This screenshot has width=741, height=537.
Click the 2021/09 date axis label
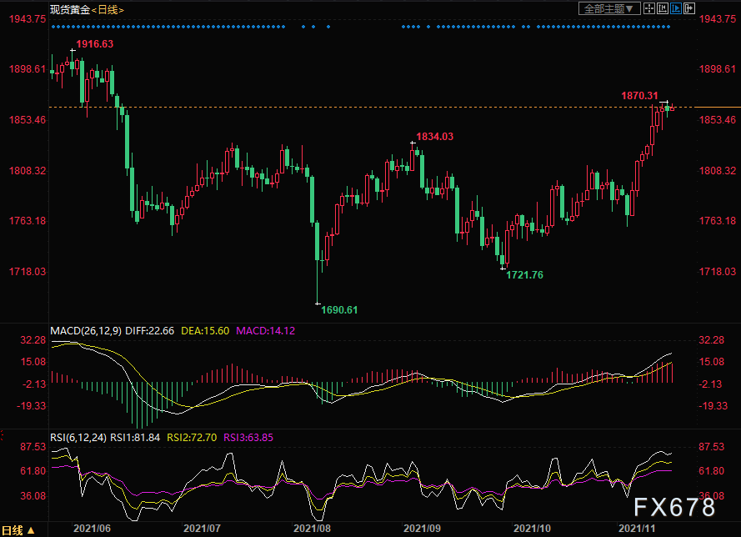[x=422, y=529]
